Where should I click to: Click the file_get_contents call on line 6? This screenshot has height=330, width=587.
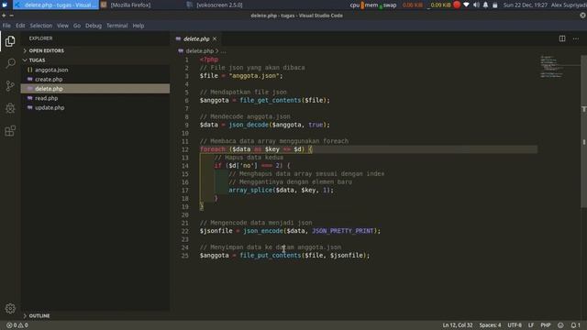(x=271, y=100)
